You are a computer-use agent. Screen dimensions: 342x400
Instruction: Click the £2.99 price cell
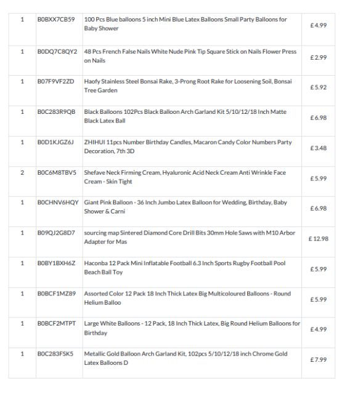coord(318,57)
